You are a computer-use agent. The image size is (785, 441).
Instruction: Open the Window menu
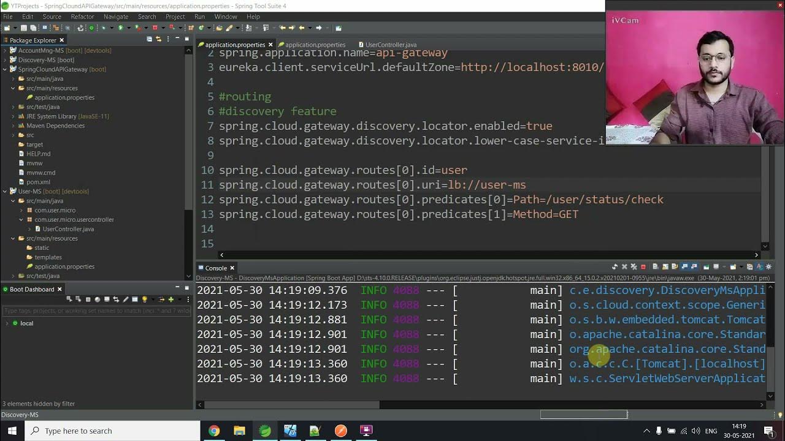click(226, 17)
